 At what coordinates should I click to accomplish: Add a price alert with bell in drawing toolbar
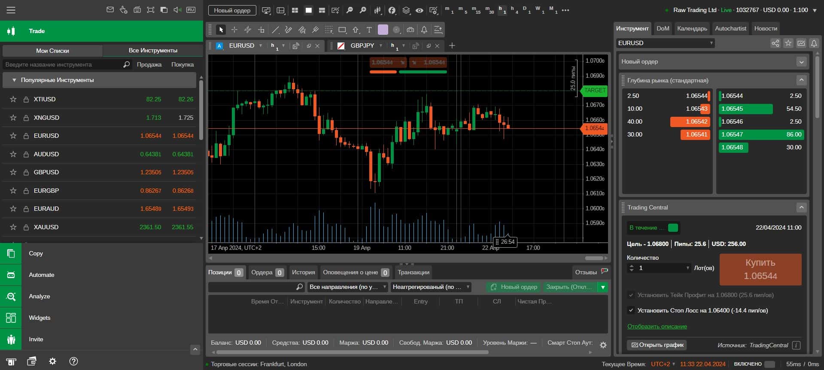click(424, 30)
